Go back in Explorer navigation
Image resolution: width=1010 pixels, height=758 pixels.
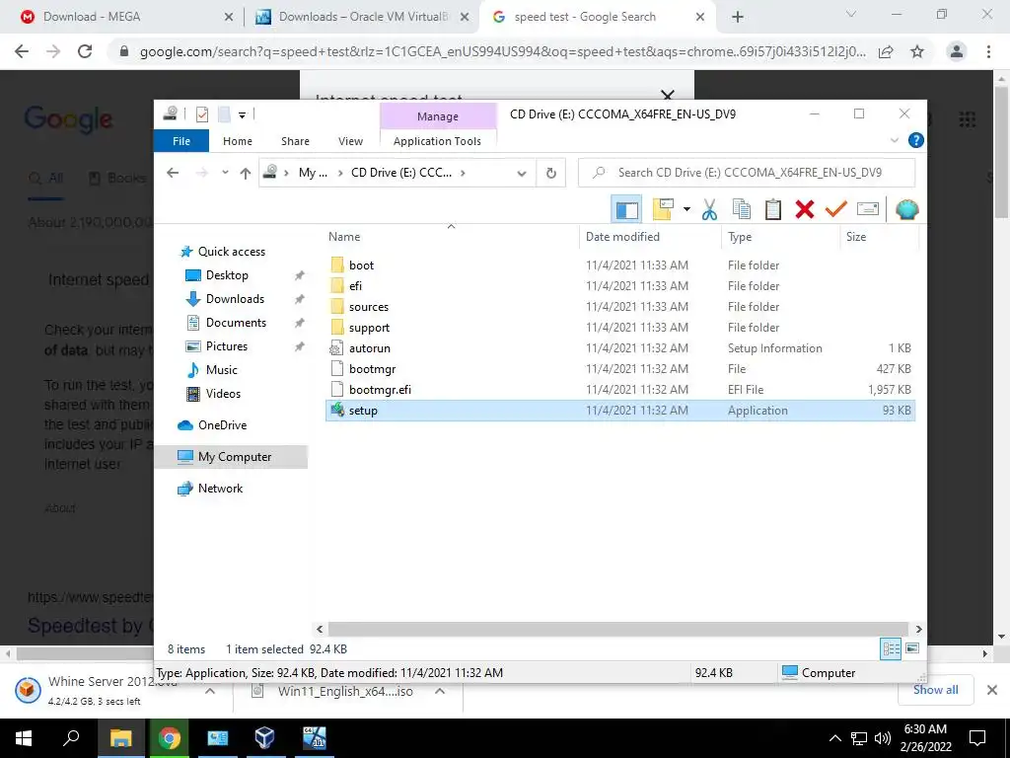pos(173,173)
